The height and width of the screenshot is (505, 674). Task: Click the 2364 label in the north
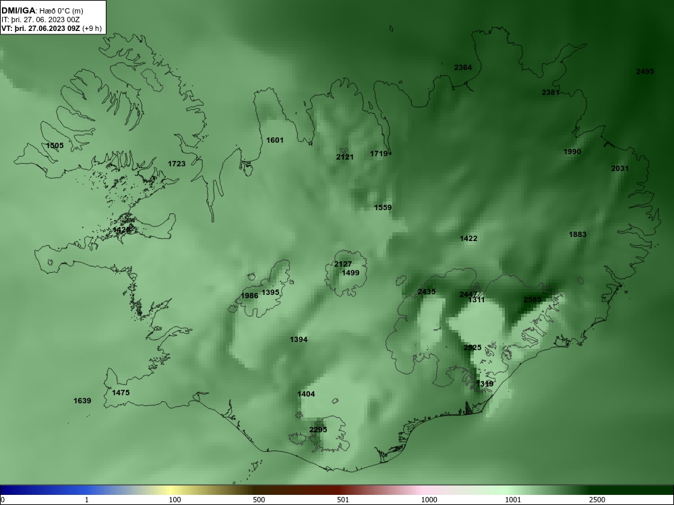463,67
